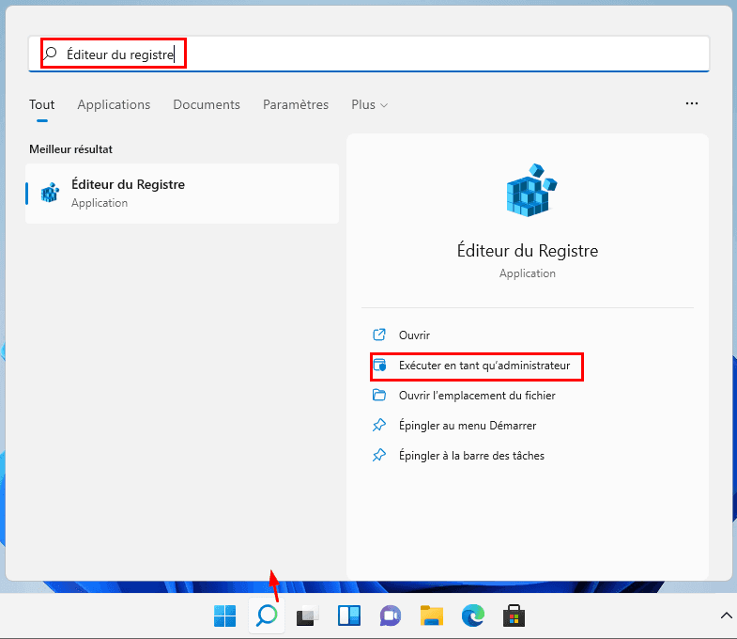Click the administrator shield icon
Image resolution: width=737 pixels, height=639 pixels.
[x=379, y=366]
